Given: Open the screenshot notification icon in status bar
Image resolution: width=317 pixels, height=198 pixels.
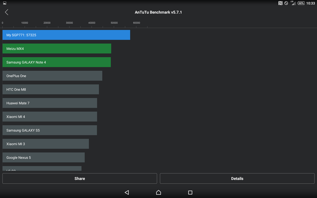Looking at the screenshot, I should point(4,3).
